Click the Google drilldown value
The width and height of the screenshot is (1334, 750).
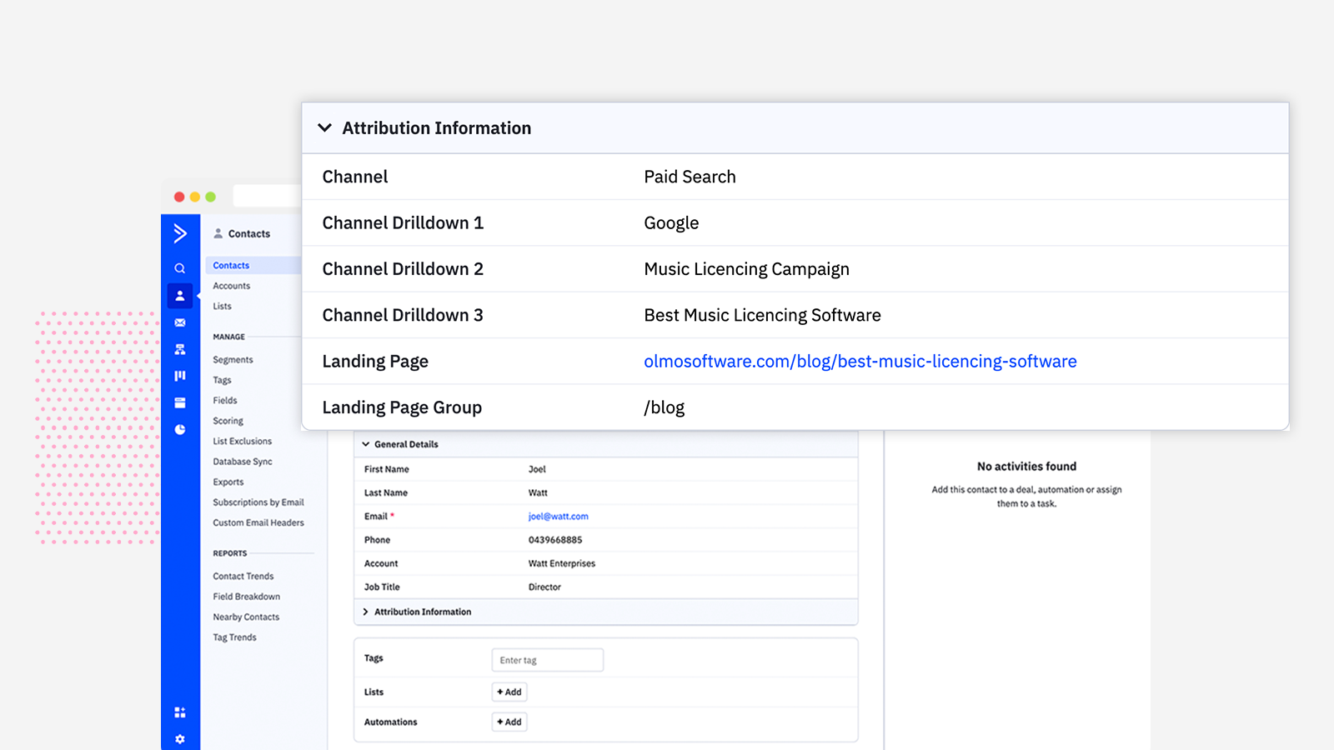671,223
